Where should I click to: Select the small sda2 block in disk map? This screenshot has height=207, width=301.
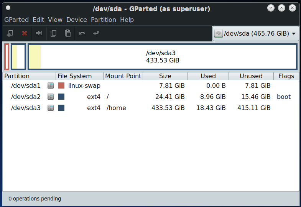pos(18,57)
